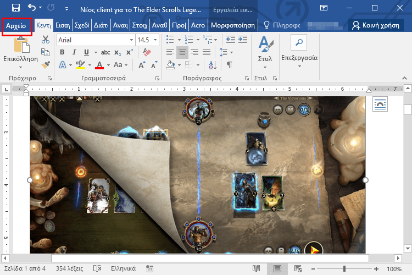
Task: Open the Αναθεώρηση ribbon tab
Action: coord(160,25)
